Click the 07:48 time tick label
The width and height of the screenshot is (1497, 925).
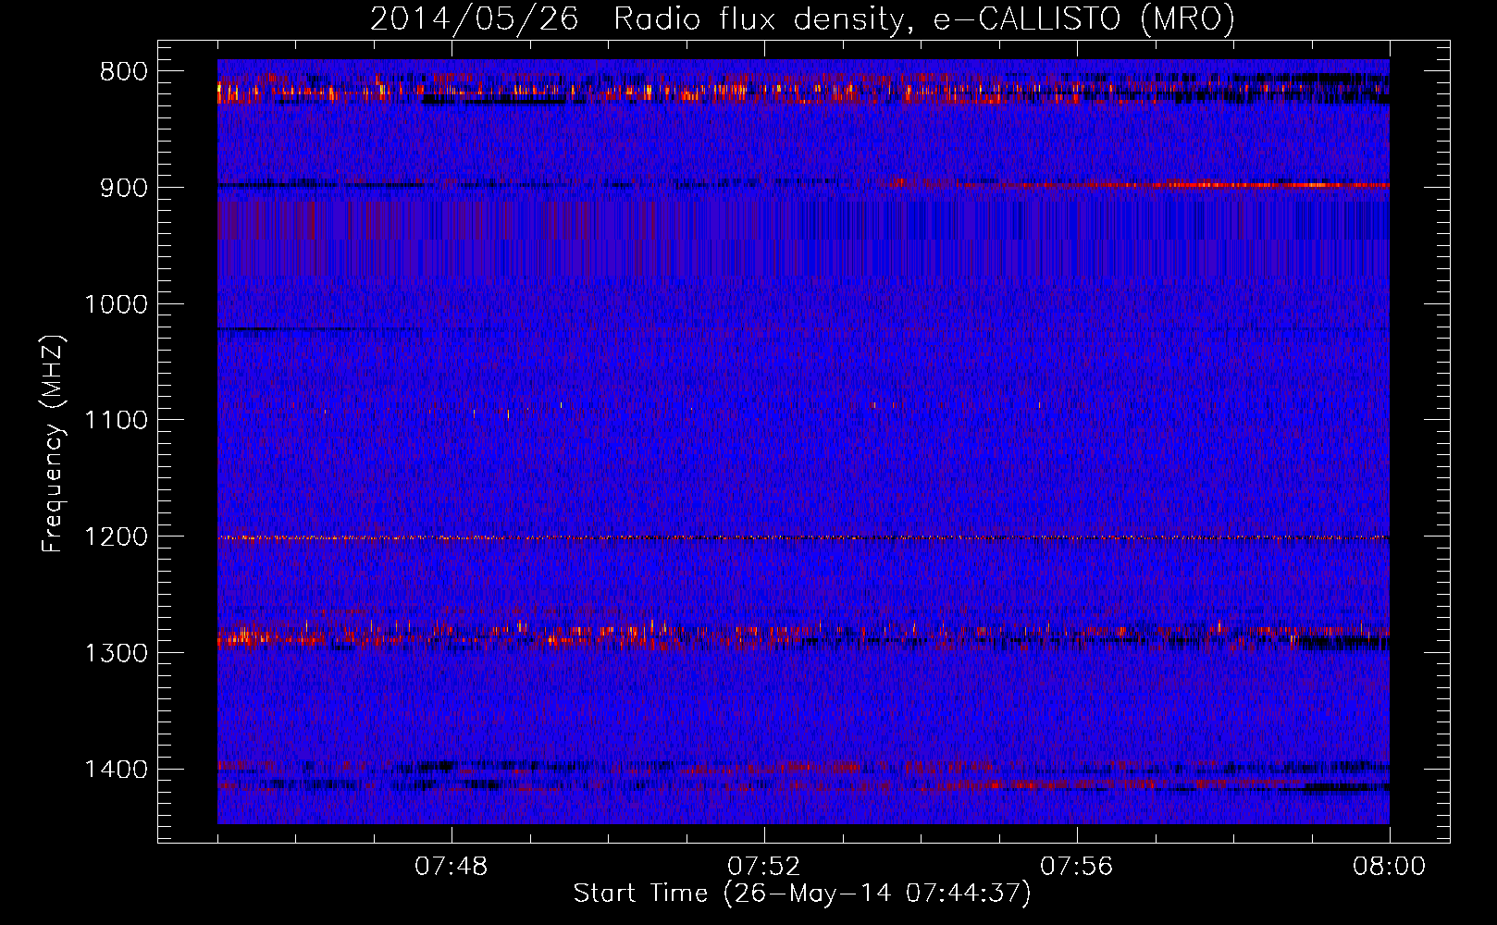coord(452,867)
